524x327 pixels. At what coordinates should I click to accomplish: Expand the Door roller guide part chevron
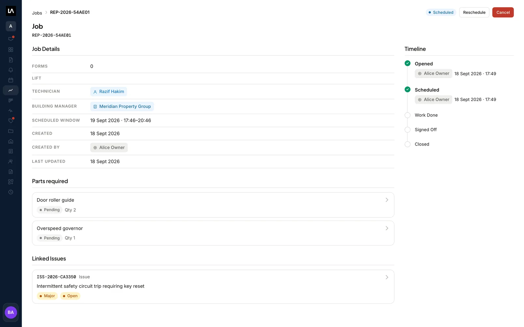pyautogui.click(x=387, y=200)
